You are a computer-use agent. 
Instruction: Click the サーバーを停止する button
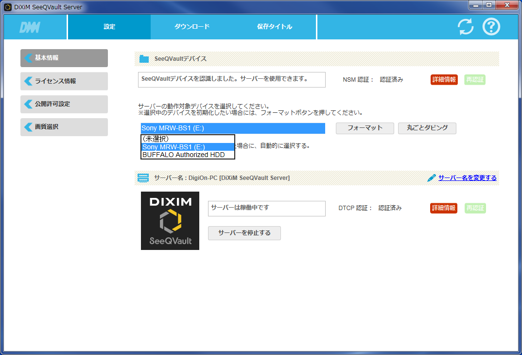pos(244,233)
